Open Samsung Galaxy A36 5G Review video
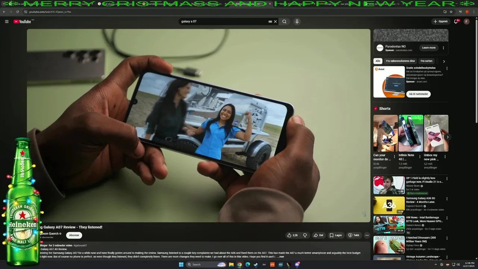Screen dimensions: 478x269 389,205
